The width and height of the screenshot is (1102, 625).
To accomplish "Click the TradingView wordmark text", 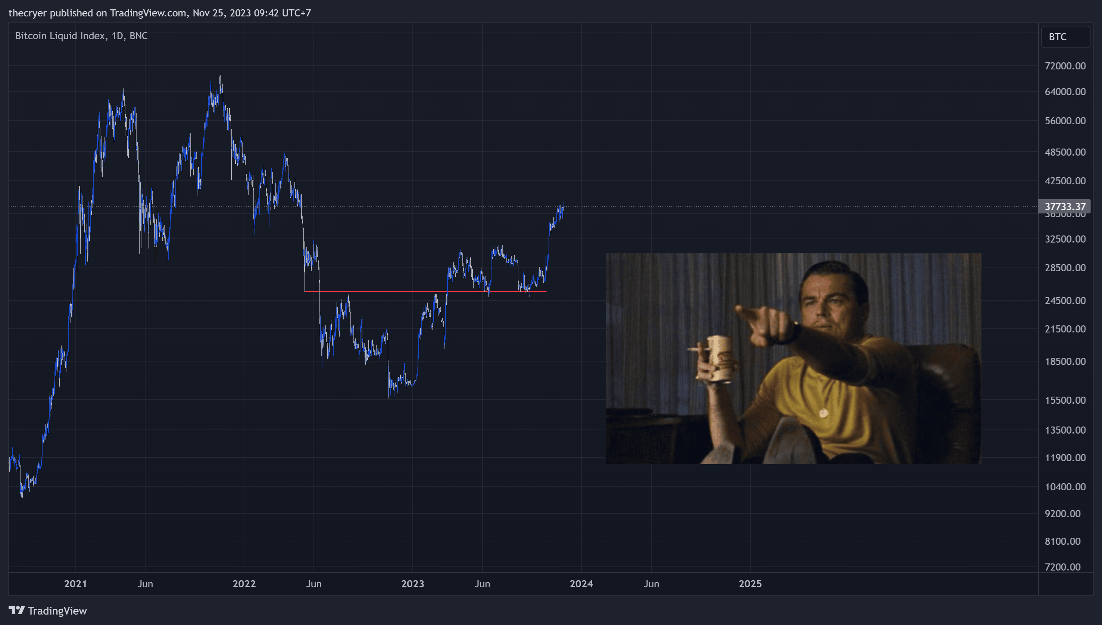I will pos(57,610).
